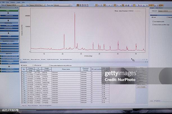Tick the checkbox for peak row 14
The height and width of the screenshot is (114, 172).
[22, 99]
